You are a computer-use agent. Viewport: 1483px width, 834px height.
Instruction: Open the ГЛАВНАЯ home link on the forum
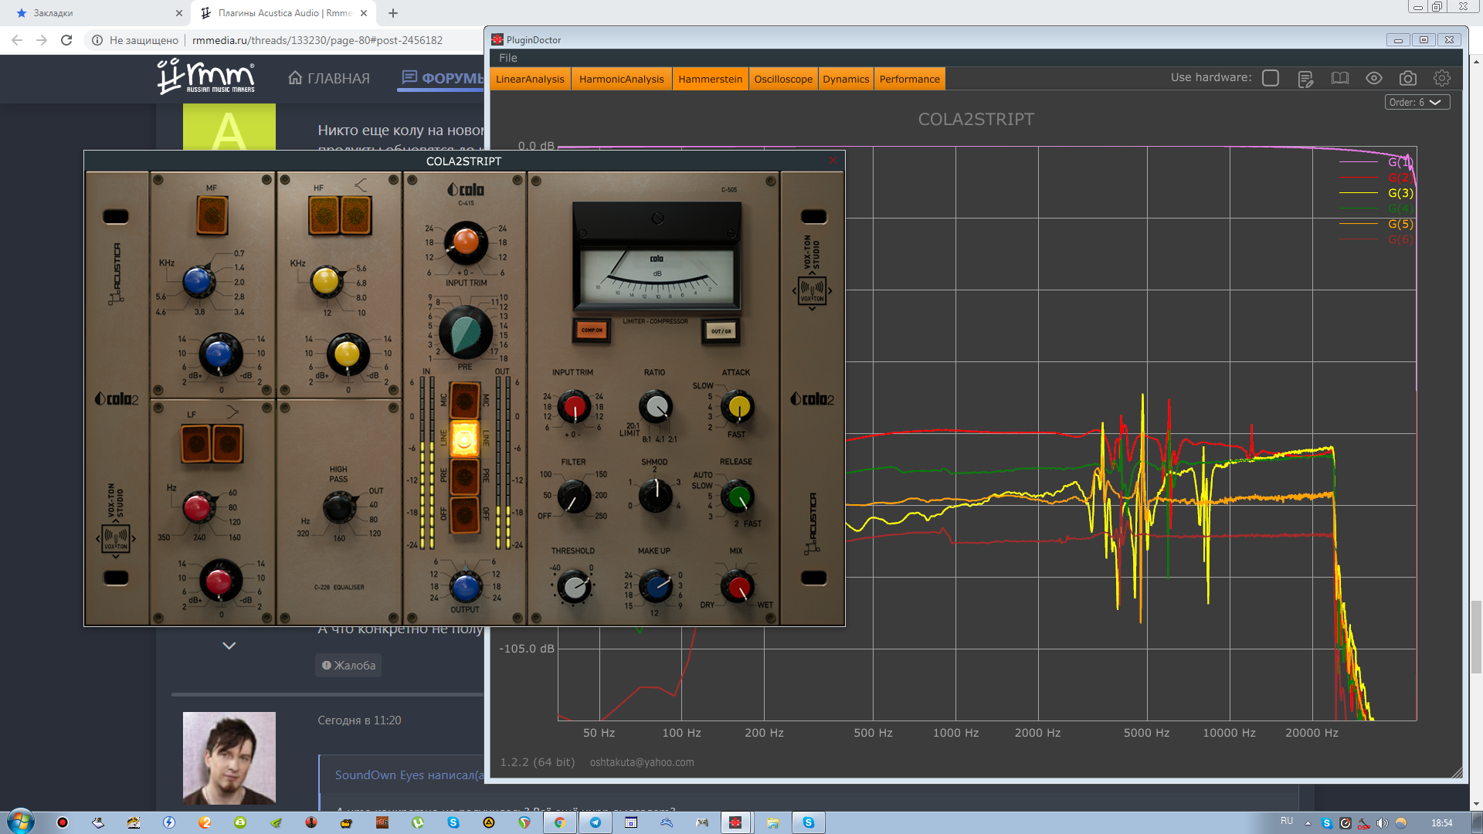pyautogui.click(x=329, y=78)
